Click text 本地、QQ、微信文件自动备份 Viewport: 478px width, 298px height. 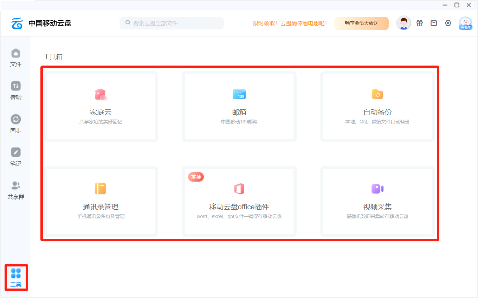coord(377,122)
